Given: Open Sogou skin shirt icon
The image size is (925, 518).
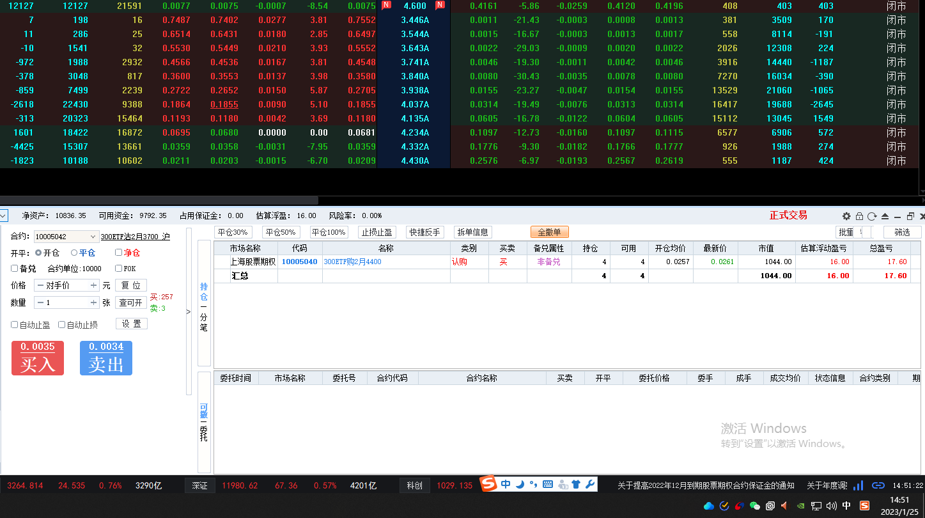Looking at the screenshot, I should (x=576, y=484).
